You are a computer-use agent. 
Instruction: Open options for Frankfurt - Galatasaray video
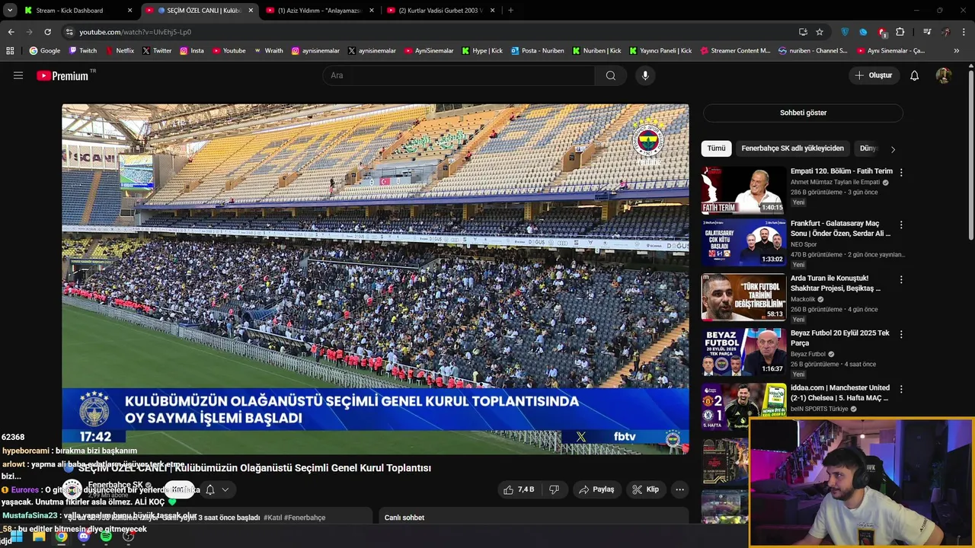[x=901, y=225]
